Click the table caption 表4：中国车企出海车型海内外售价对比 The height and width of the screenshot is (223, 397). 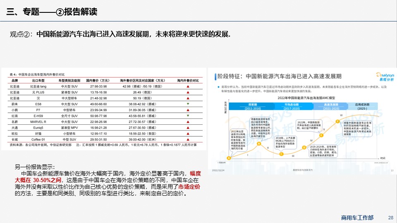tap(37, 74)
